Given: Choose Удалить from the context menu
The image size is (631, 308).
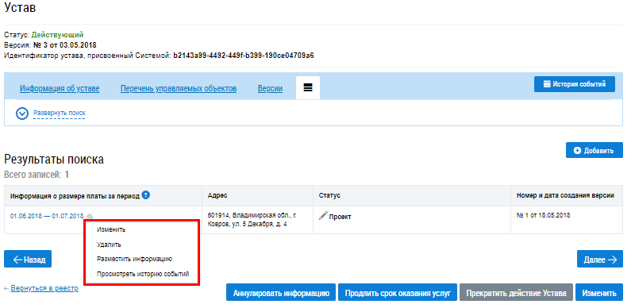Looking at the screenshot, I should [109, 244].
